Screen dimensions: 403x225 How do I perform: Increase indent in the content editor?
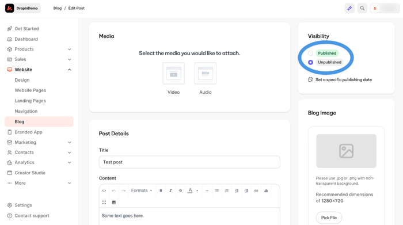click(246, 190)
